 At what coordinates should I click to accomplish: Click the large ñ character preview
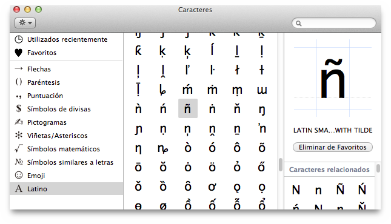[x=333, y=79]
